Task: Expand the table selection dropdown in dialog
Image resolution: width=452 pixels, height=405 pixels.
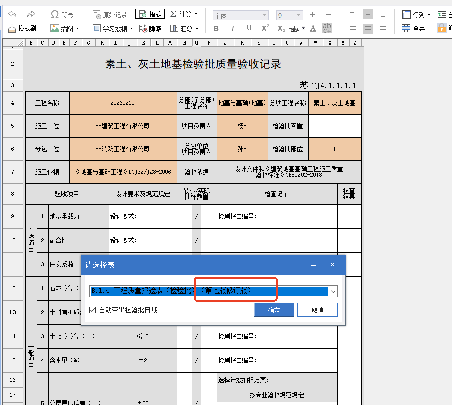Action: tap(333, 291)
